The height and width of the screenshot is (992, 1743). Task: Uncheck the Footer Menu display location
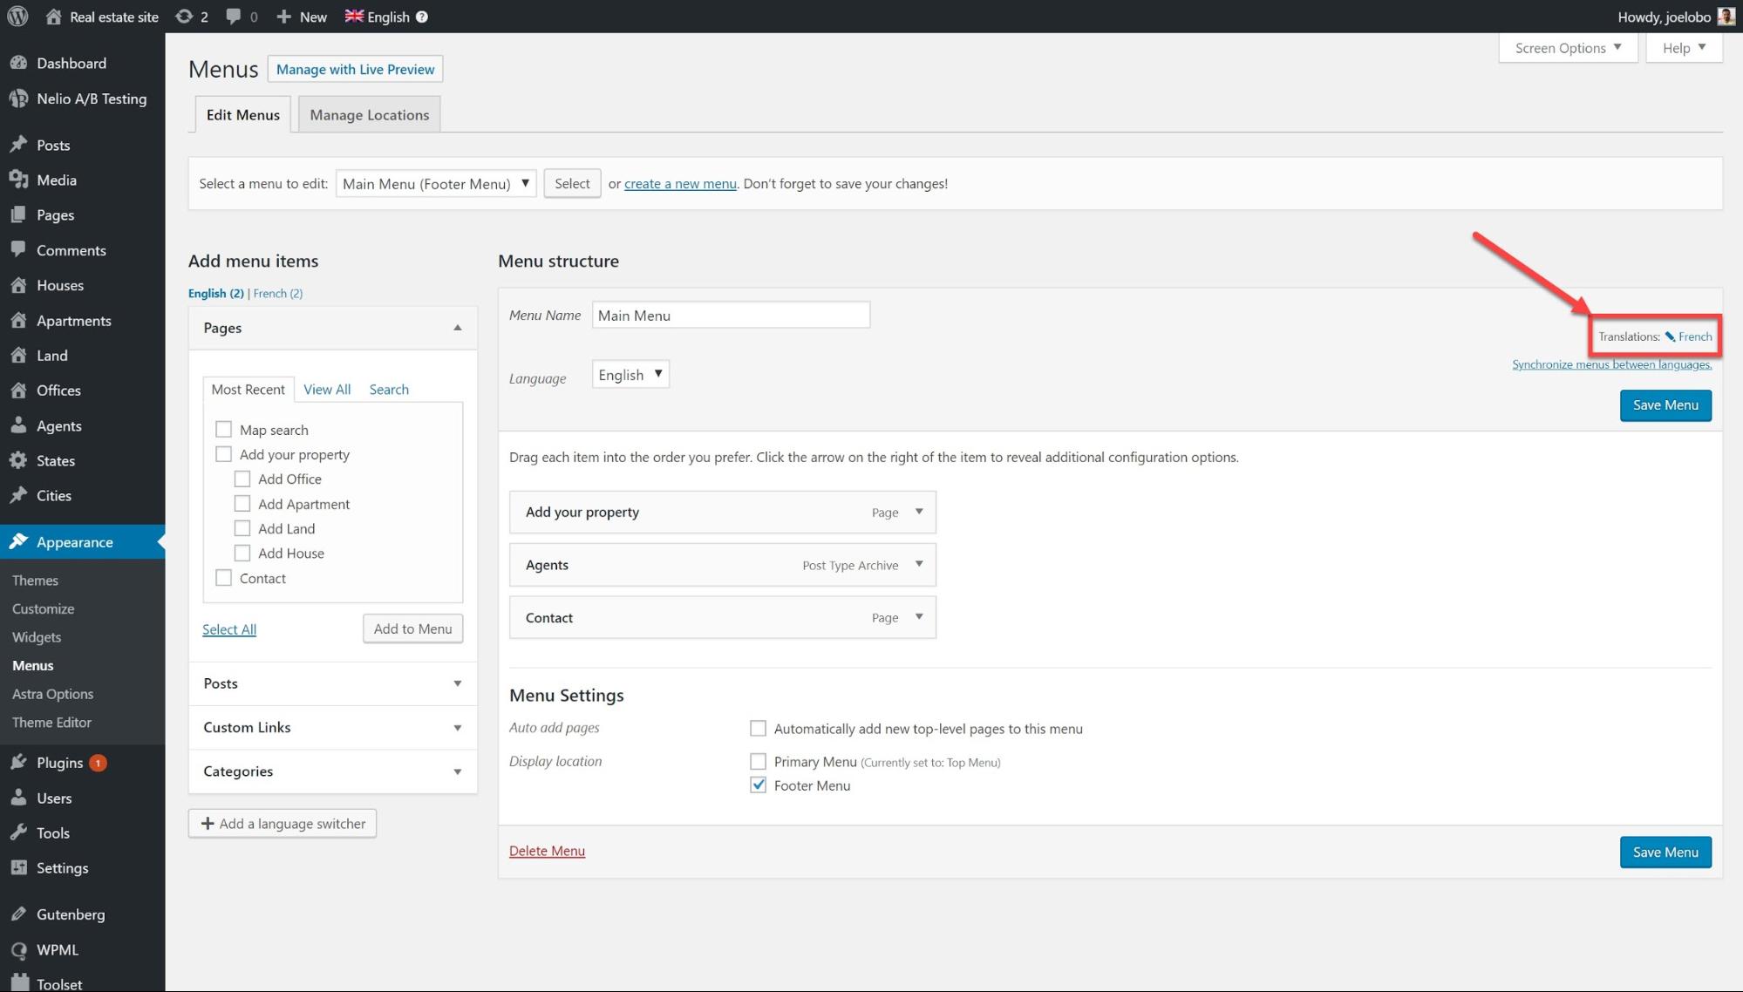coord(758,785)
